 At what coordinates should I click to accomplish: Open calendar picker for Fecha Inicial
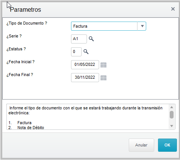103,65
